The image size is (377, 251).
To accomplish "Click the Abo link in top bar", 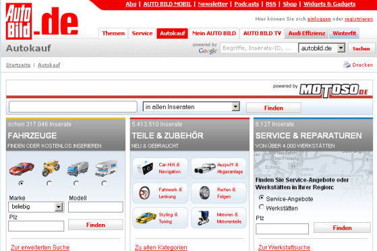I will pos(131,4).
